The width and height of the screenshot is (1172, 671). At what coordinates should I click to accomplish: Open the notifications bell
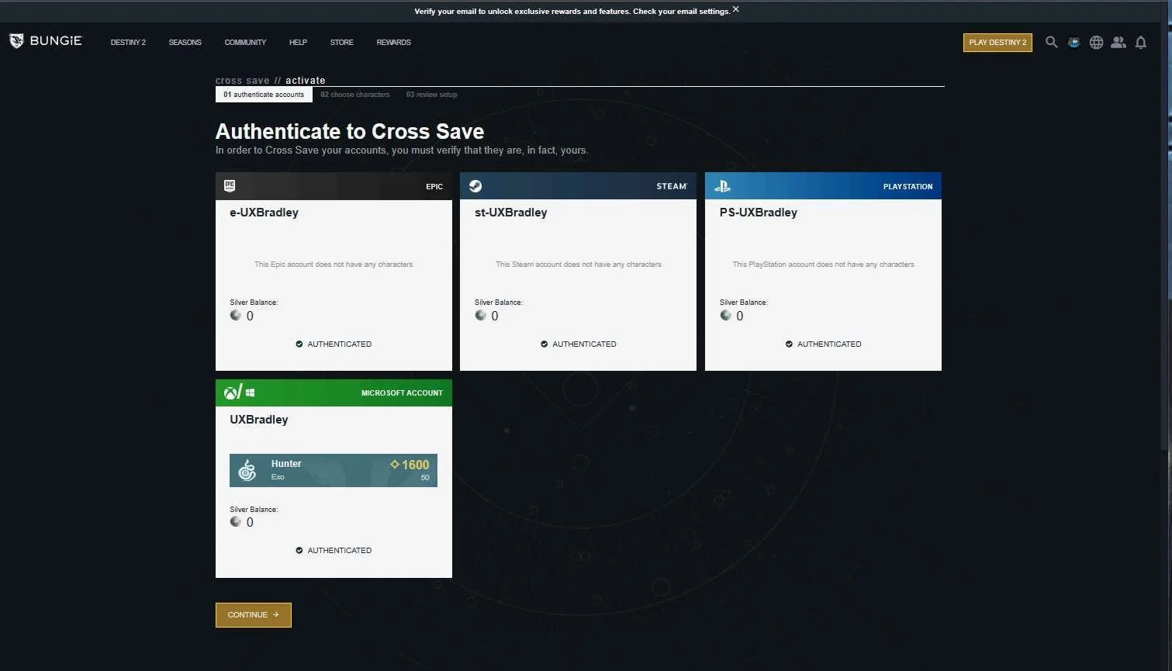click(1141, 43)
